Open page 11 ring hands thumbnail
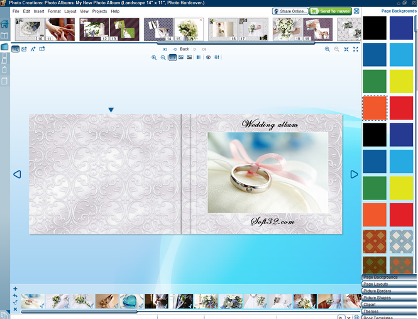The image size is (418, 319). (x=60, y=30)
